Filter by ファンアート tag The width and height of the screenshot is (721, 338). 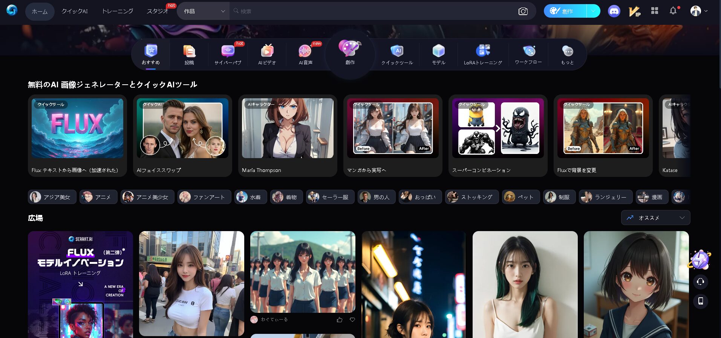point(204,197)
